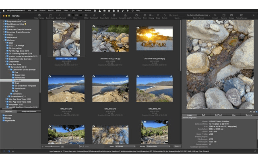Expand the 2020 folder
The width and height of the screenshot is (258, 154).
5,43
